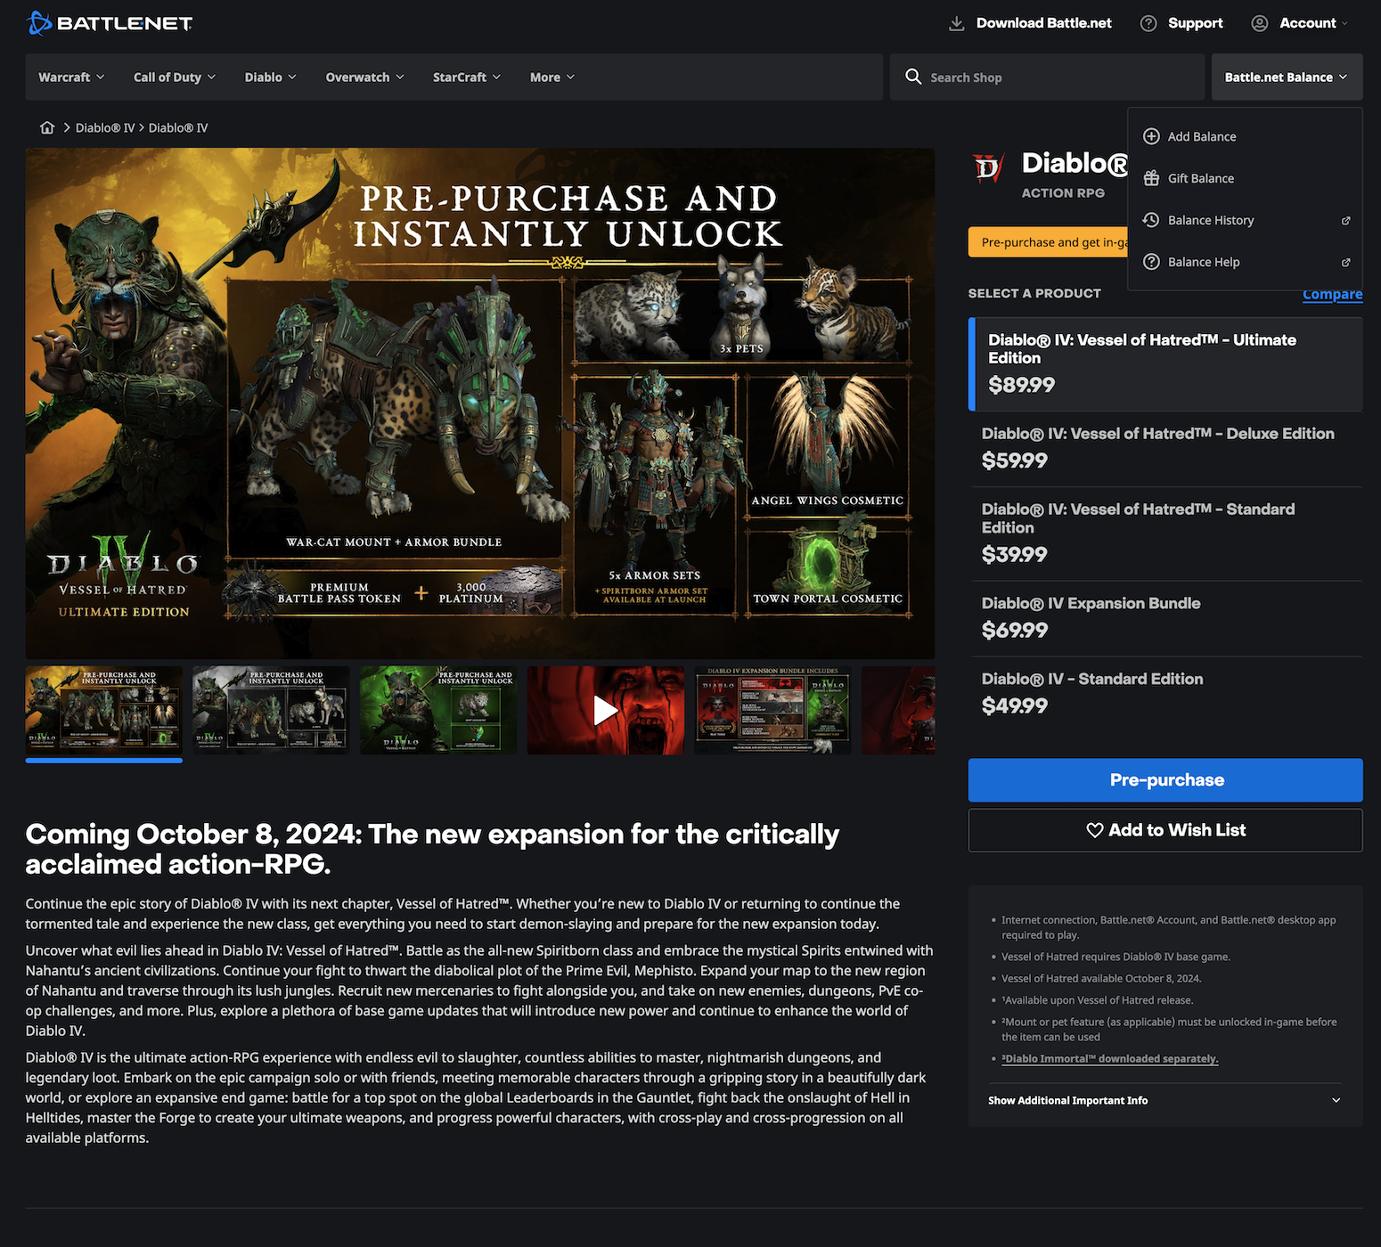The width and height of the screenshot is (1381, 1247).
Task: Click the blue Pre-purchase button
Action: coord(1165,780)
